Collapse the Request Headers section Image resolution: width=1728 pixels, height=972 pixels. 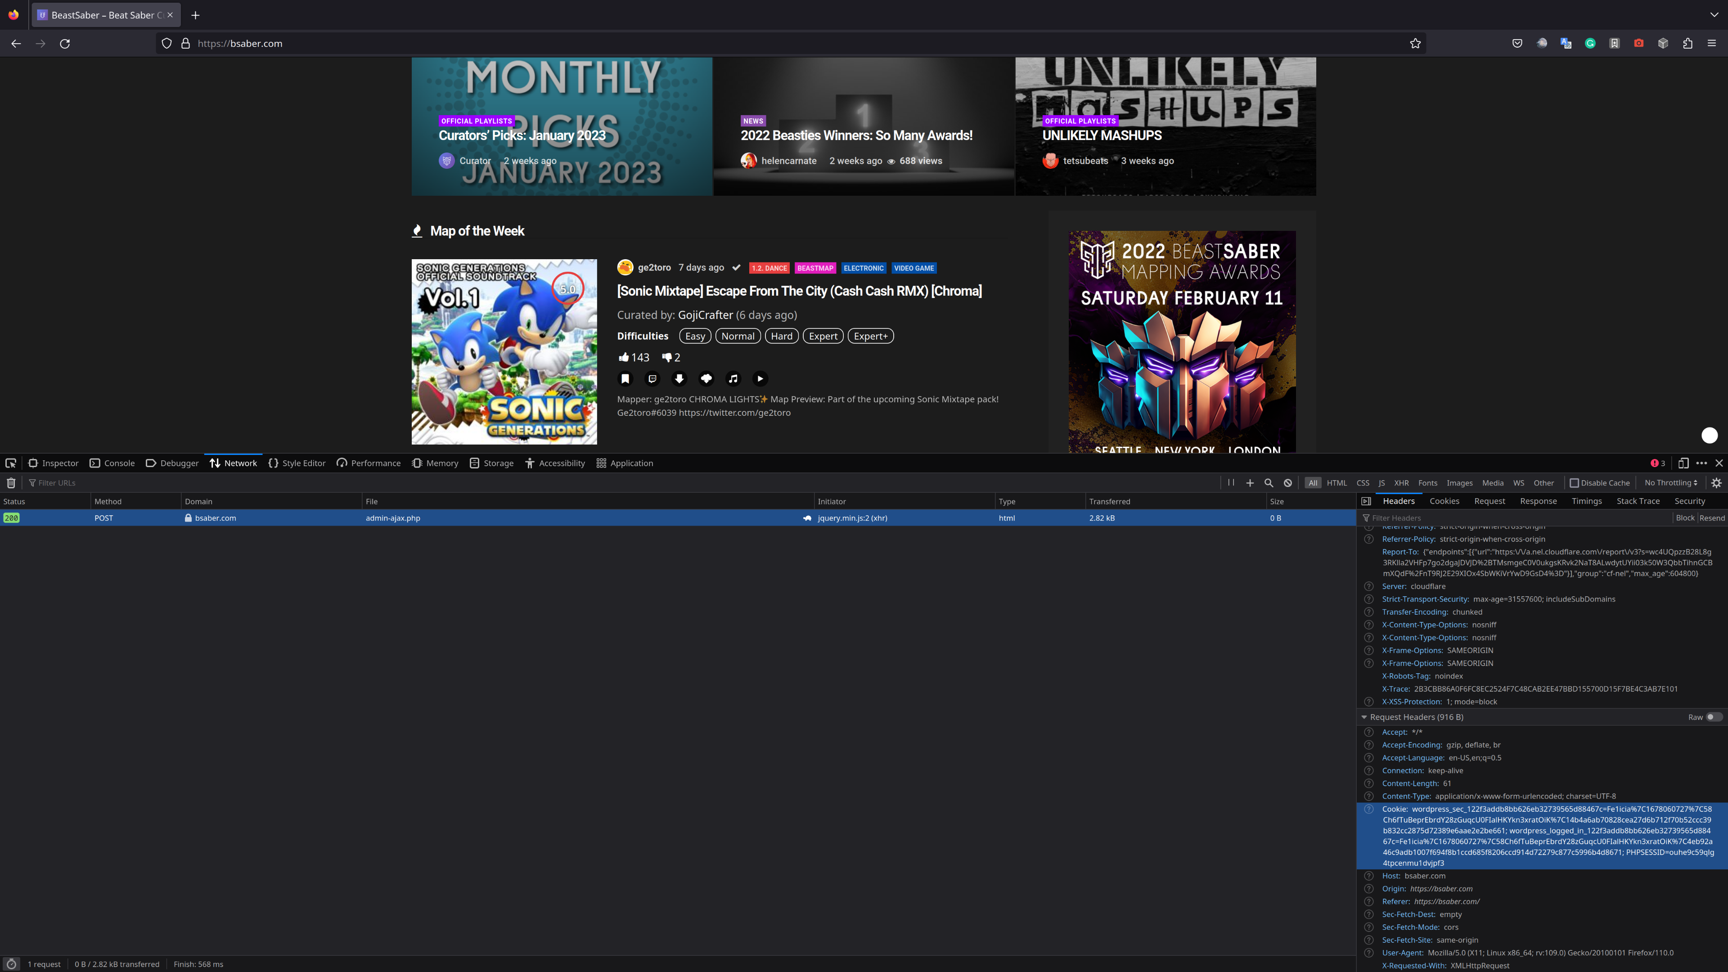pos(1364,717)
